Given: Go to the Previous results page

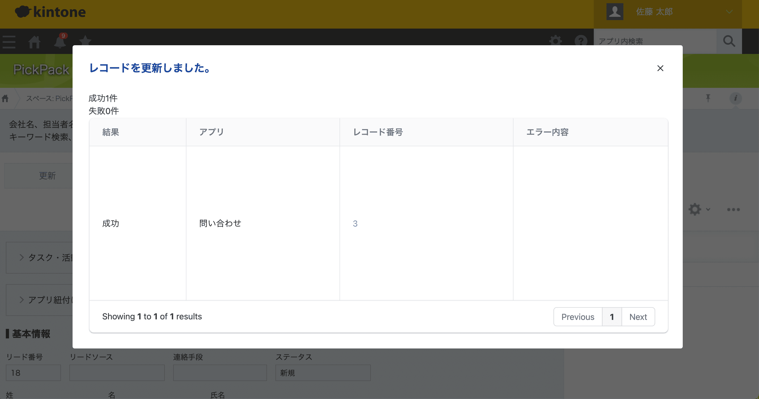Looking at the screenshot, I should [578, 317].
